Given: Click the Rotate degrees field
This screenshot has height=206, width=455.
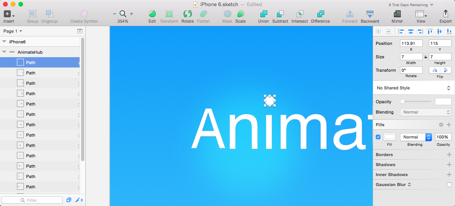Looking at the screenshot, I should click(x=411, y=70).
